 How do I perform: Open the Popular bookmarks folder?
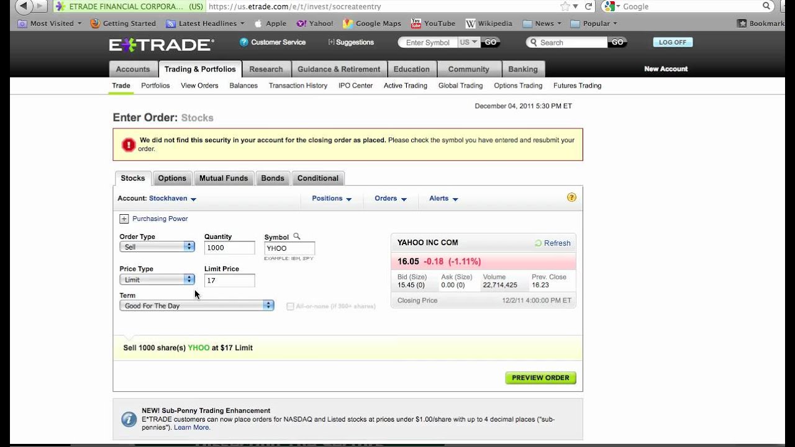[x=594, y=24]
